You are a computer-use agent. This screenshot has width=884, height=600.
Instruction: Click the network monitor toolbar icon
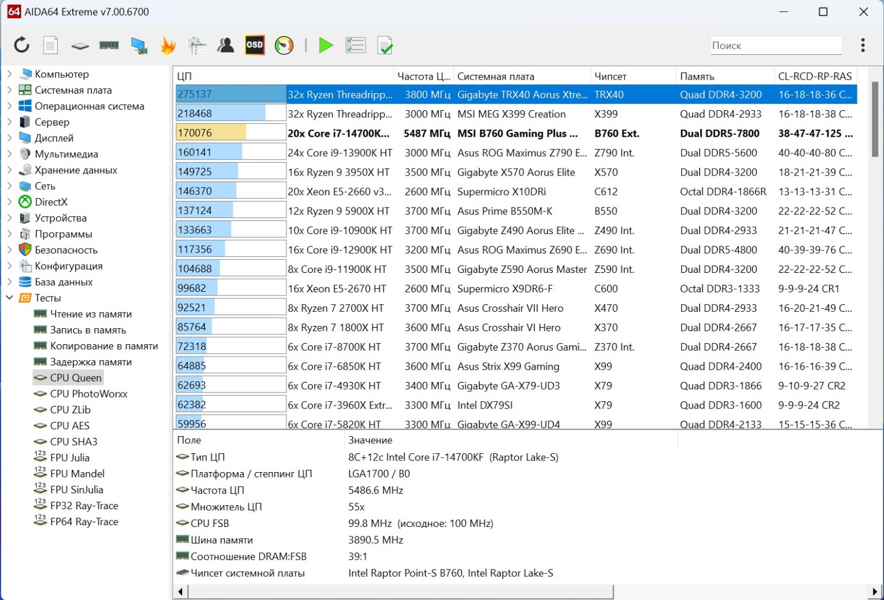139,45
